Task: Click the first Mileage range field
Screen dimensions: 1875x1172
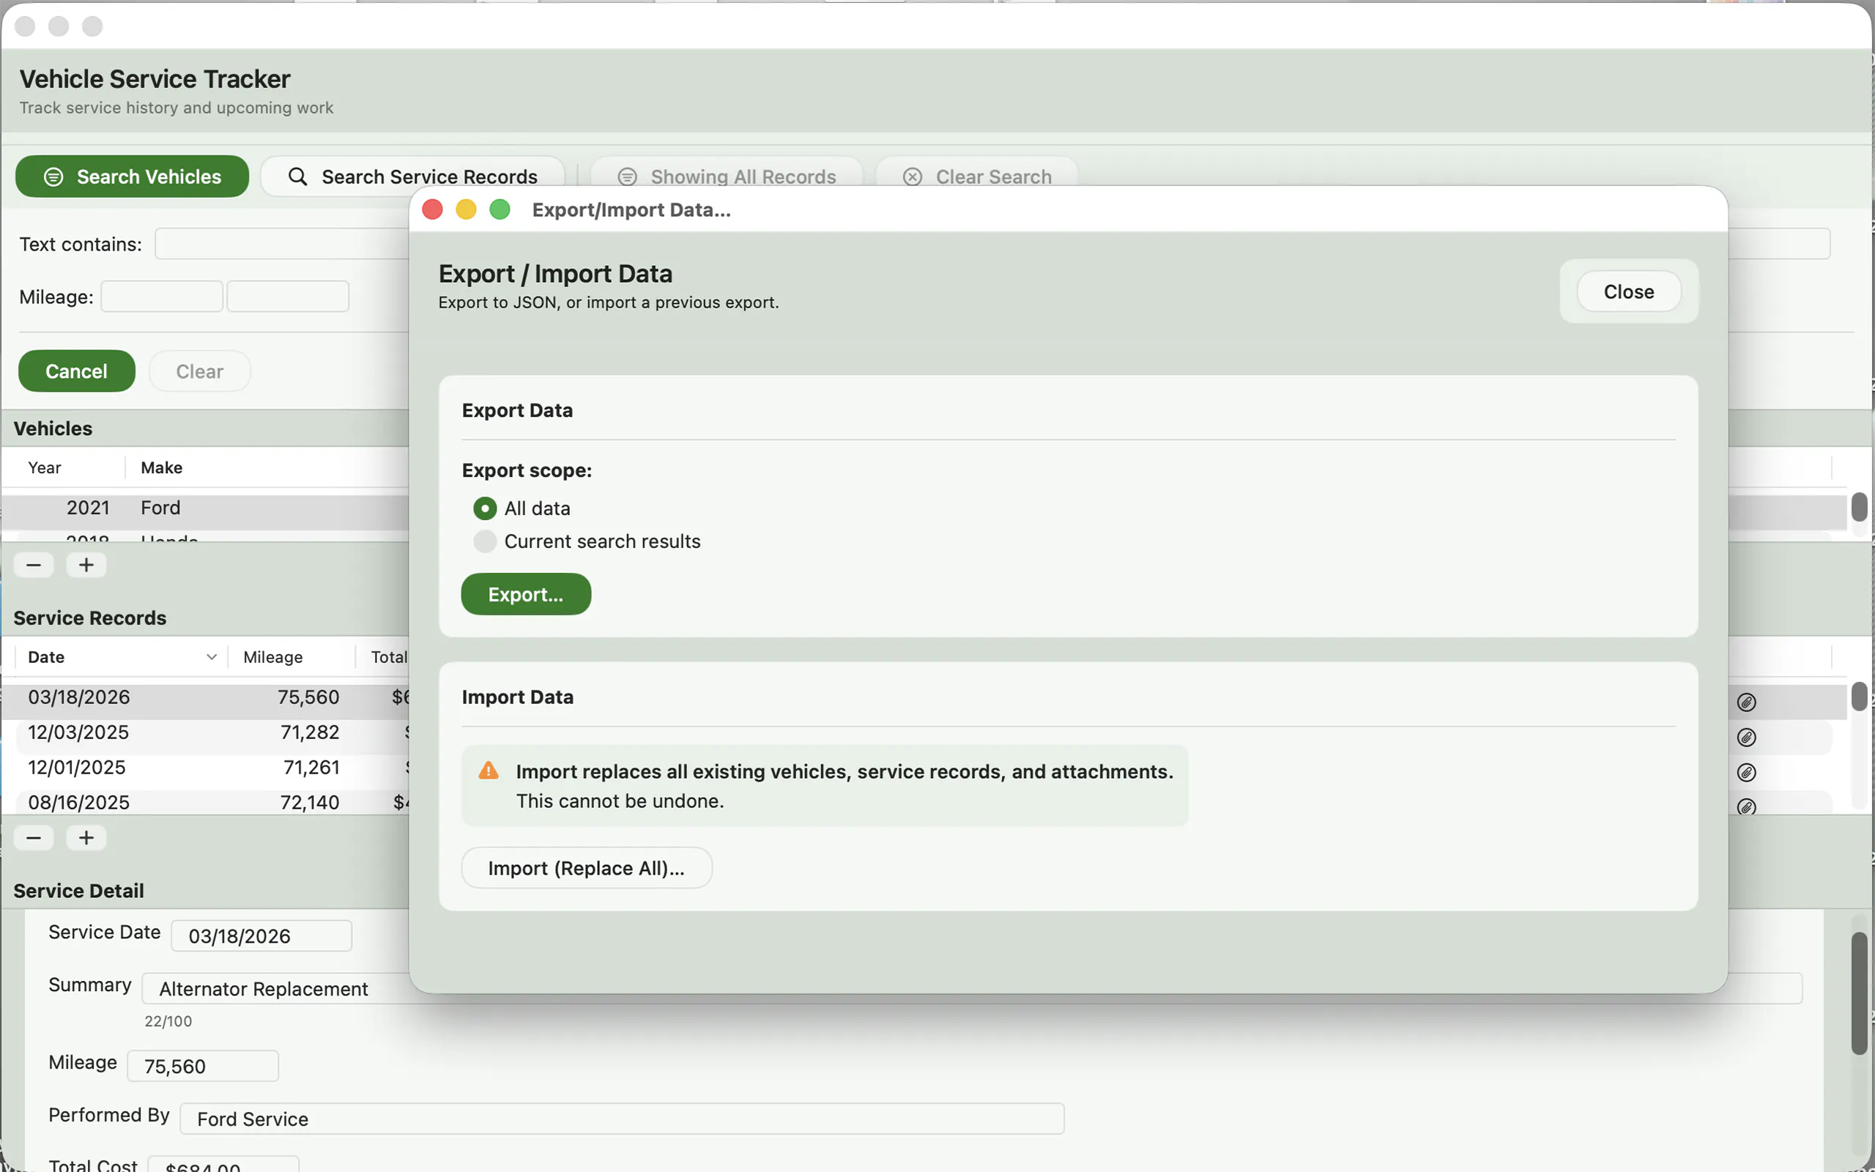Action: tap(162, 296)
